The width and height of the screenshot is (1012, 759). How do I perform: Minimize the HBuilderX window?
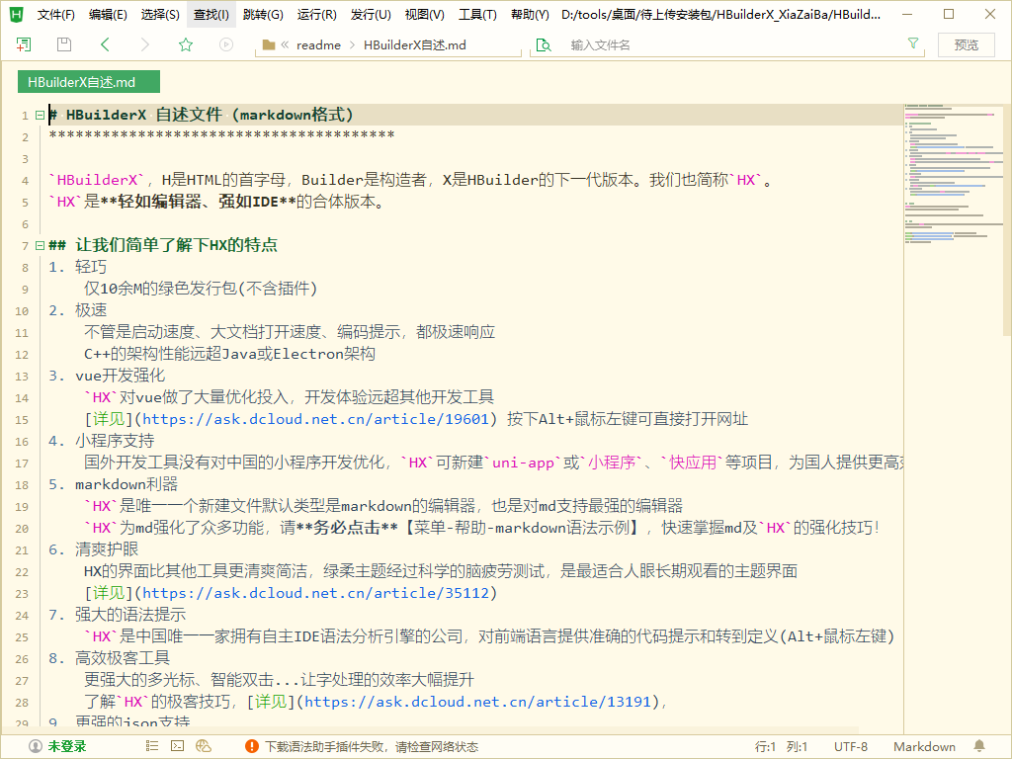point(907,14)
